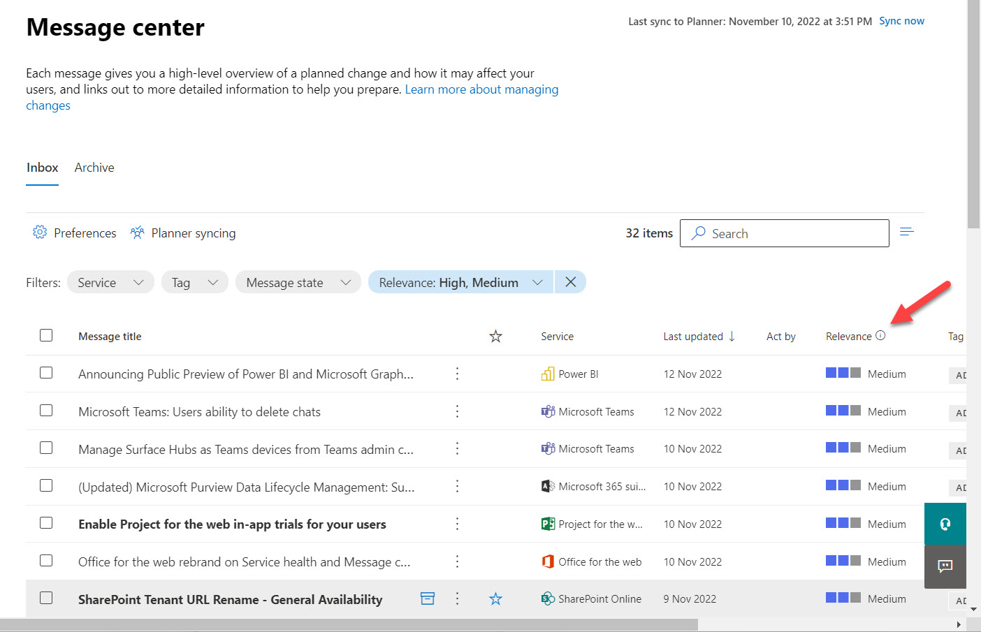981x632 pixels.
Task: Expand the Tag filter dropdown
Action: point(195,282)
